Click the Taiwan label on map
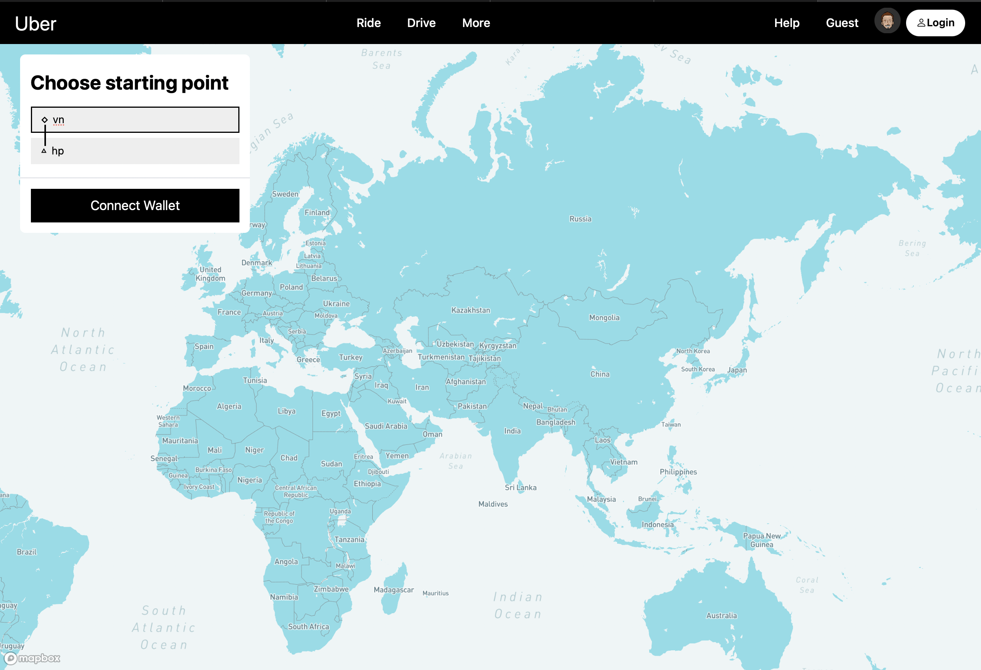The height and width of the screenshot is (670, 981). pos(671,425)
